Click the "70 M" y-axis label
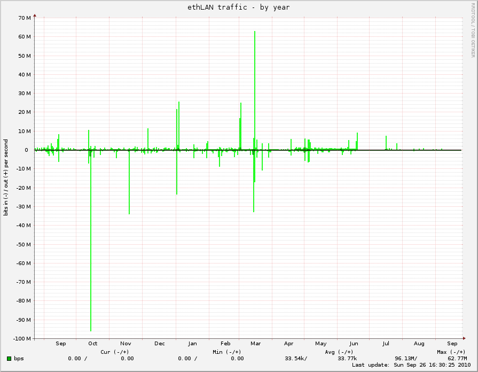The width and height of the screenshot is (478, 372). (x=25, y=18)
